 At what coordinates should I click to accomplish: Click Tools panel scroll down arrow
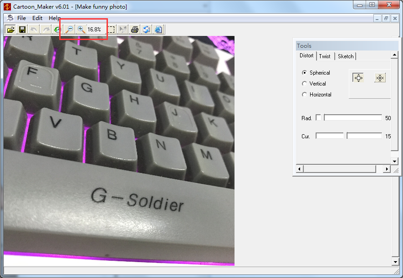(x=394, y=161)
